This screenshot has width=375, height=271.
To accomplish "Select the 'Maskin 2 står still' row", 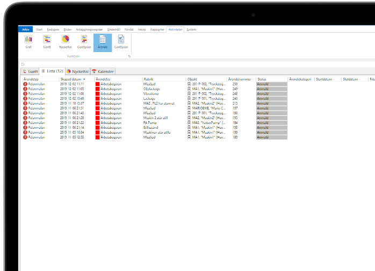I will pos(155,118).
